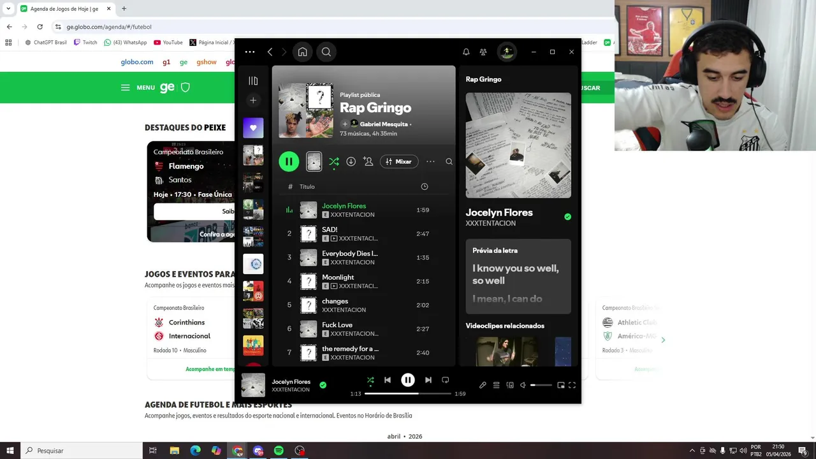Open Prévia da letra lyrics card
This screenshot has width=816, height=459.
tap(518, 277)
